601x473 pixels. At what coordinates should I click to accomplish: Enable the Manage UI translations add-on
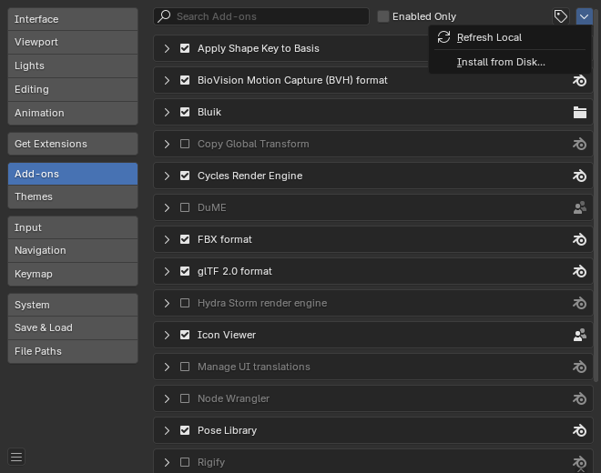[x=185, y=367]
